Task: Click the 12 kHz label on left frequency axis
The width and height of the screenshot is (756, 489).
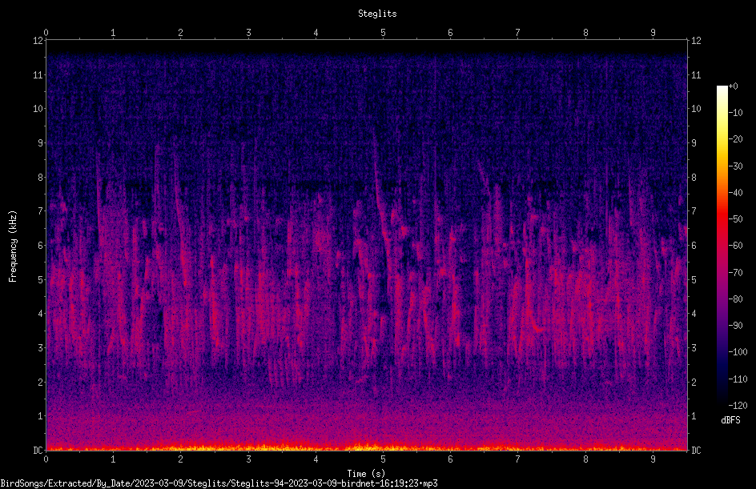Action: point(38,41)
